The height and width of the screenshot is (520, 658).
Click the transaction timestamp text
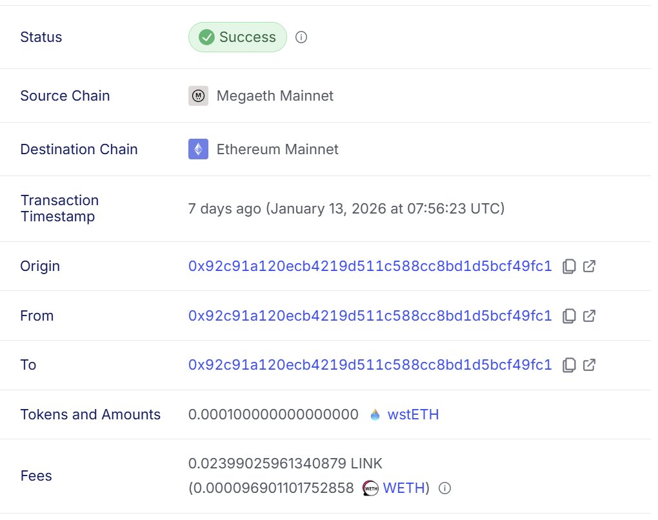pos(346,209)
